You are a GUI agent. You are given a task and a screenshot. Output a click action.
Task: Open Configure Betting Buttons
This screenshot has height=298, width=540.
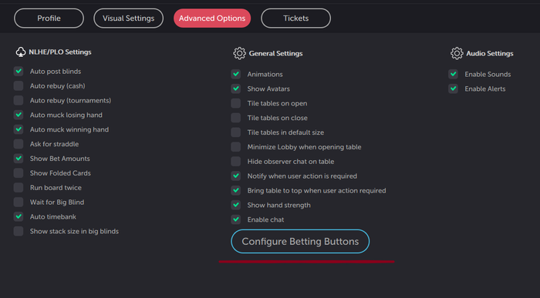click(300, 241)
